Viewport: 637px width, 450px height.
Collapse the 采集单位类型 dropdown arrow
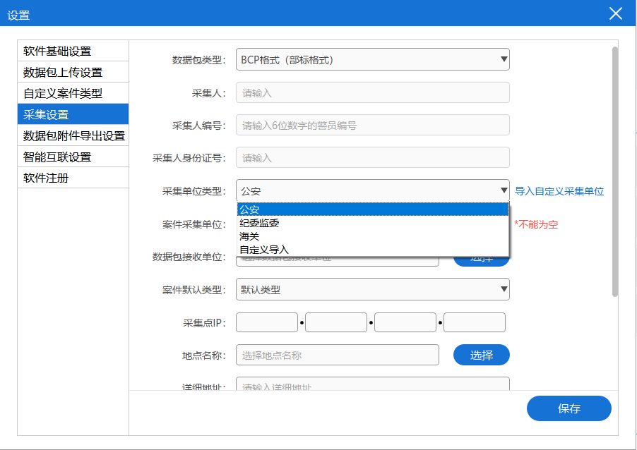[x=504, y=190]
